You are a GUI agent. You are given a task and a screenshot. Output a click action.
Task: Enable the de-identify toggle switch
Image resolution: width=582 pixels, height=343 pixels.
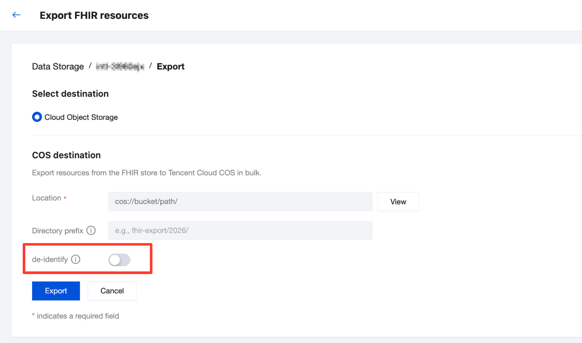(119, 260)
